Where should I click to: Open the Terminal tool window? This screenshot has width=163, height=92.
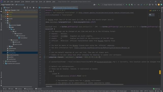[38, 89]
